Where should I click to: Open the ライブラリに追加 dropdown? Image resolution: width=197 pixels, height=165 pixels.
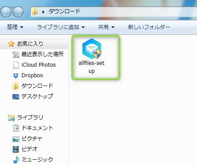[x=61, y=27]
